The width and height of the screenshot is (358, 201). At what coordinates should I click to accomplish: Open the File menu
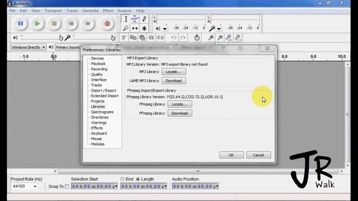(12, 11)
